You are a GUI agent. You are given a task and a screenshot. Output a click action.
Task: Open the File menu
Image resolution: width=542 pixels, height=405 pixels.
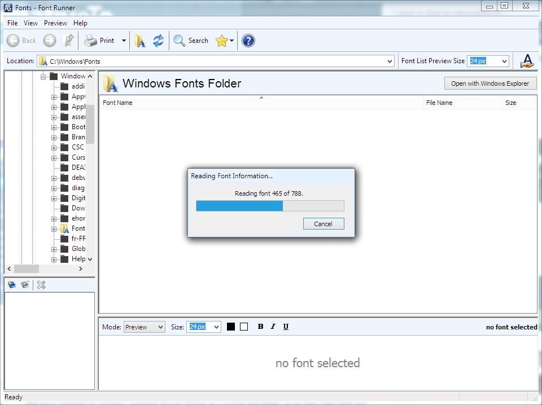pos(12,23)
